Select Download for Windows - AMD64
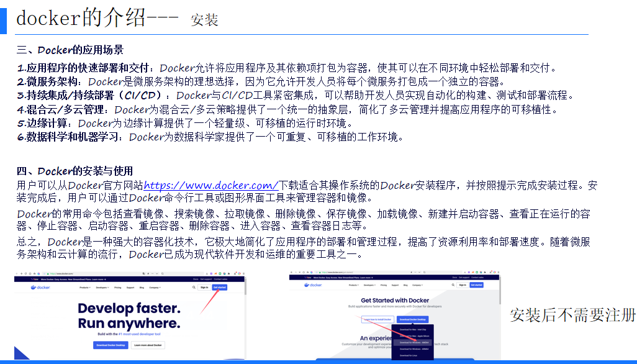Viewport: 637px width, 364px height. click(413, 342)
